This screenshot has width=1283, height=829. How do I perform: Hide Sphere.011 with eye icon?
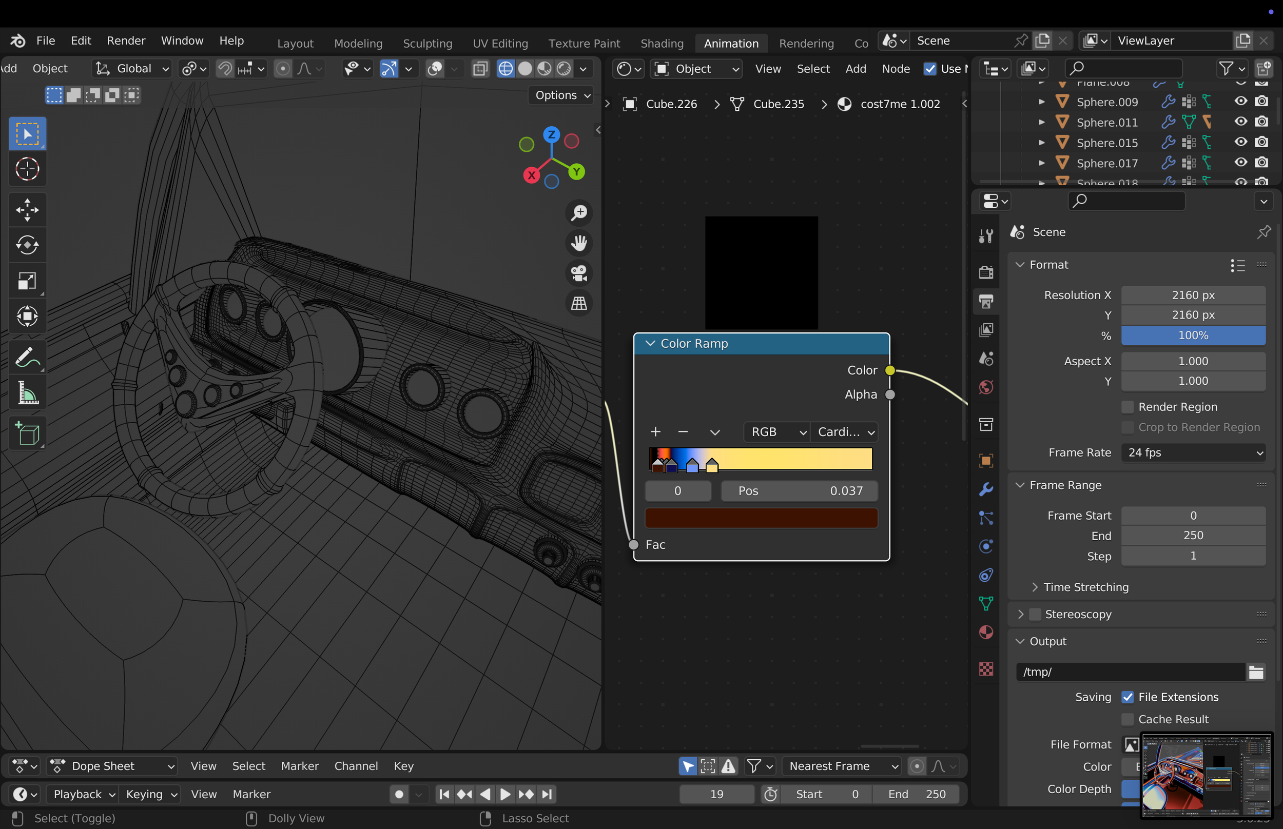click(1240, 122)
